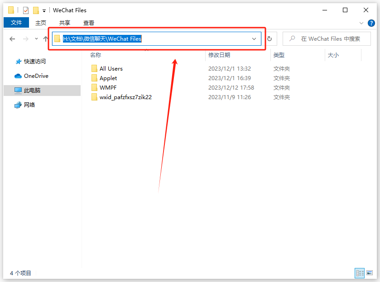Minimize the WeChat Files window

[325, 10]
